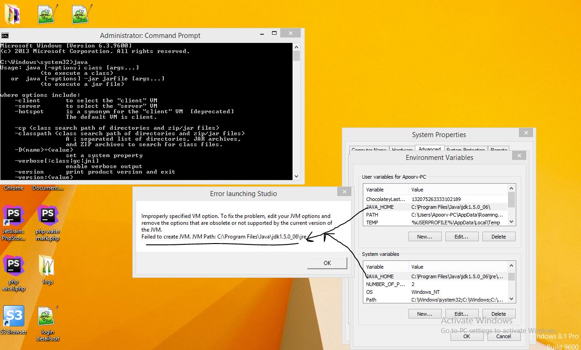Cancel the Environment Variables dialog
Image resolution: width=581 pixels, height=350 pixels.
pyautogui.click(x=503, y=336)
